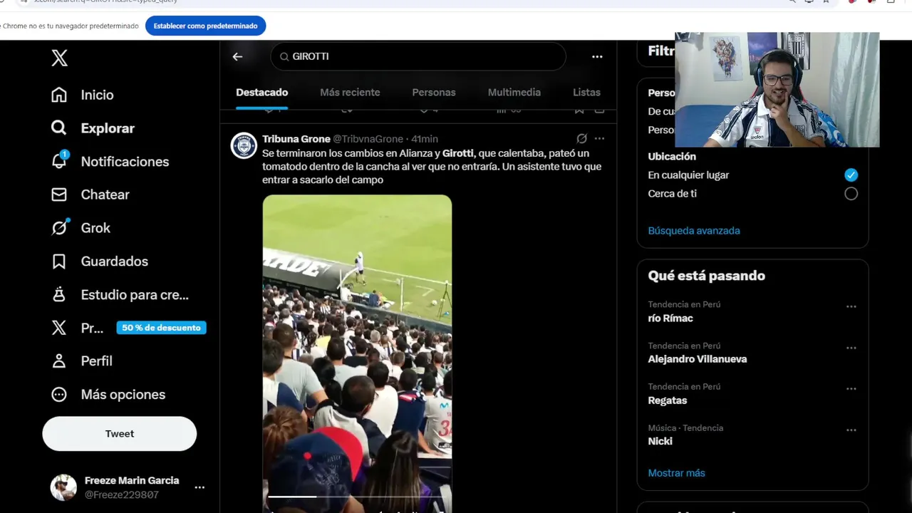
Task: Switch to Destacado tab
Action: 262,93
